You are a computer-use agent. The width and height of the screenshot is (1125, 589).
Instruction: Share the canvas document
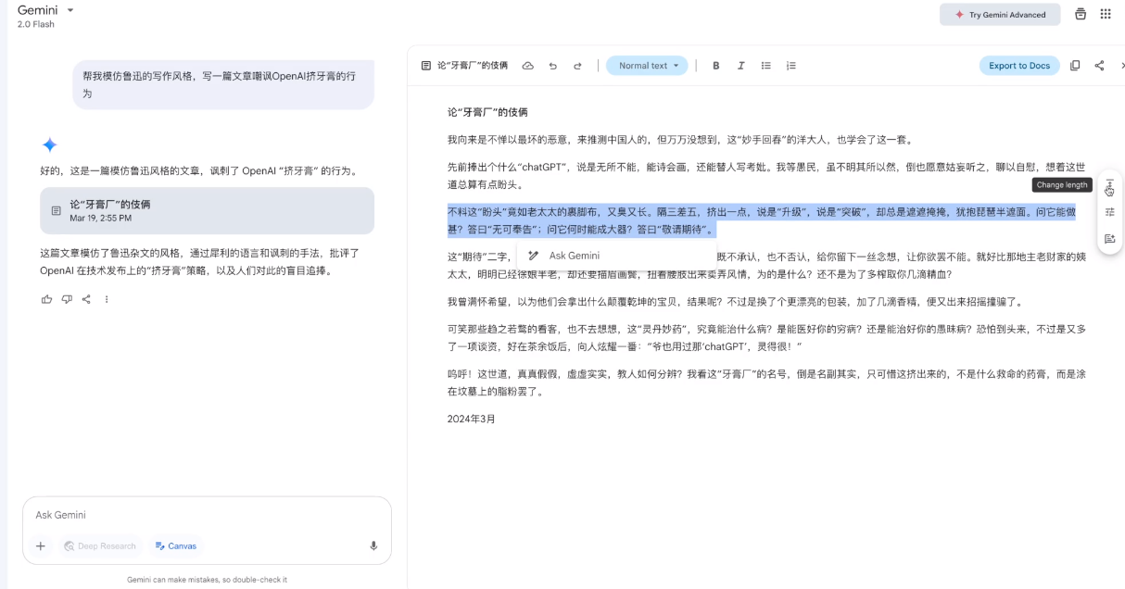pos(1099,66)
